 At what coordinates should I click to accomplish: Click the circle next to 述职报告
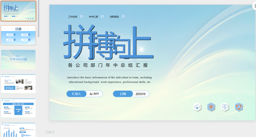click(123, 16)
